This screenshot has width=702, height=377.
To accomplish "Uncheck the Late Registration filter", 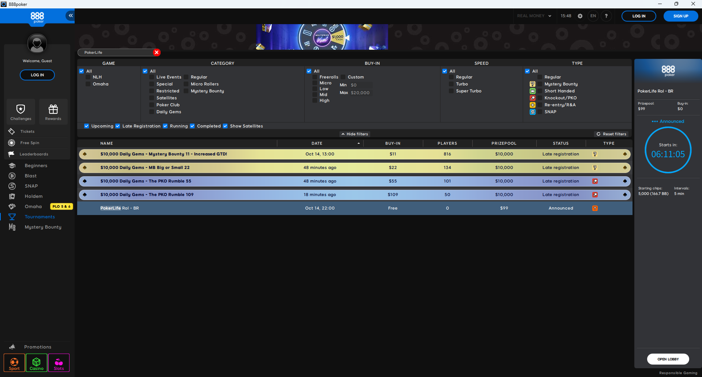I will [x=118, y=126].
